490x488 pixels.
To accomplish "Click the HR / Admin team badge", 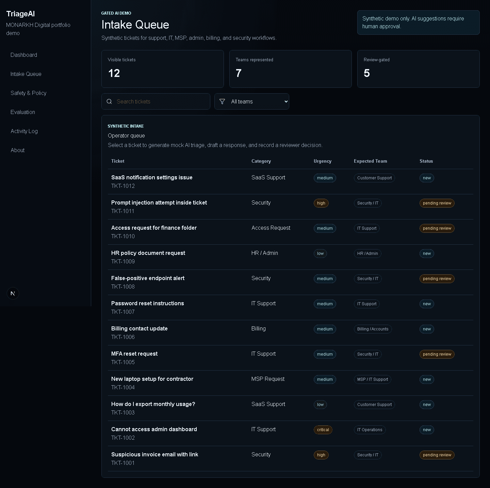I will [x=367, y=254].
